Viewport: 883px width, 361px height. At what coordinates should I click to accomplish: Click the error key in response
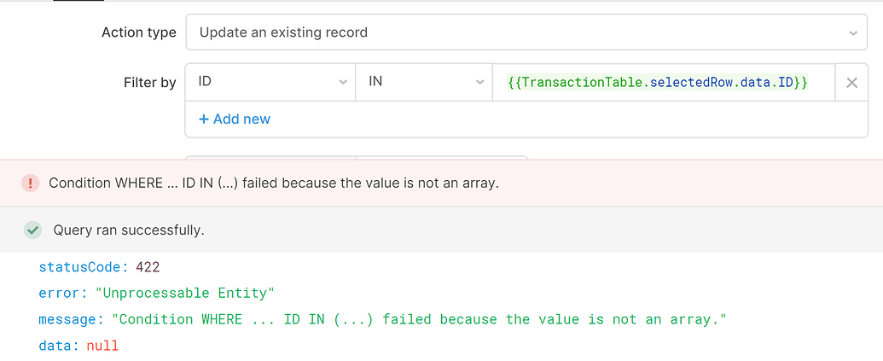61,293
